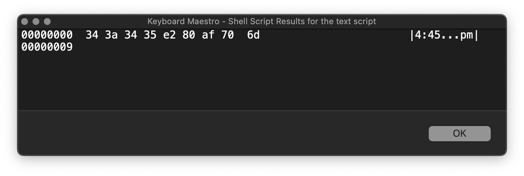This screenshot has width=524, height=176.
Task: Click hex byte 70 in the output
Action: click(x=228, y=35)
